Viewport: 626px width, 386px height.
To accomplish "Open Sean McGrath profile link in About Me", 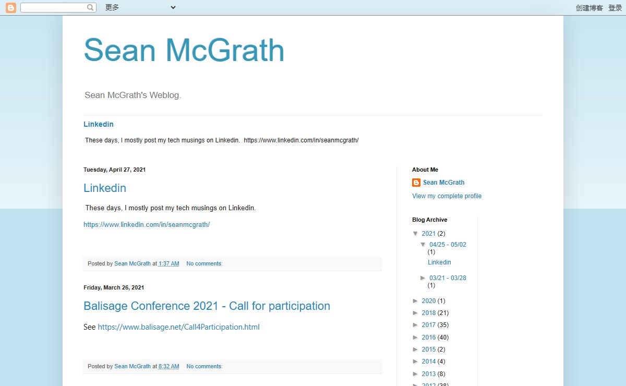I will click(443, 183).
